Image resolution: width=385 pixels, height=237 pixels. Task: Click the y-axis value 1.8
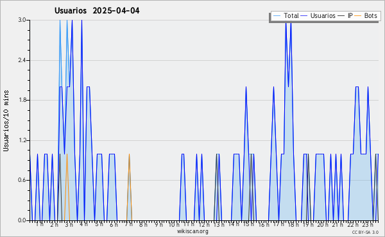[x=22, y=100]
